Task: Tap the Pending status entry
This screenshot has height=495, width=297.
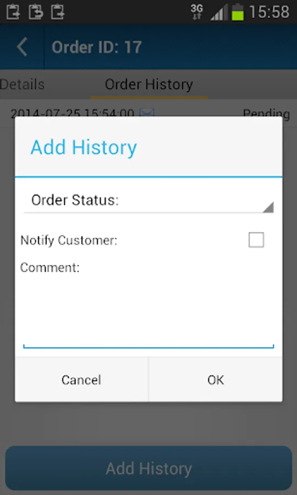Action: 266,113
